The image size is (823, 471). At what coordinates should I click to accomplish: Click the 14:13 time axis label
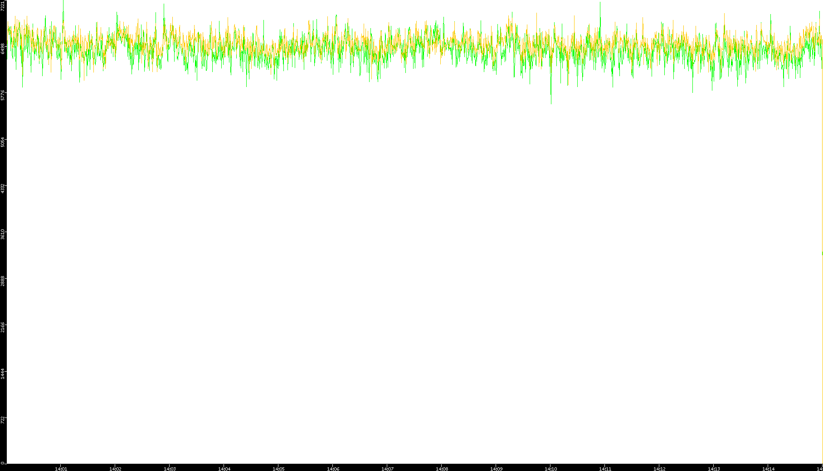[x=714, y=469]
